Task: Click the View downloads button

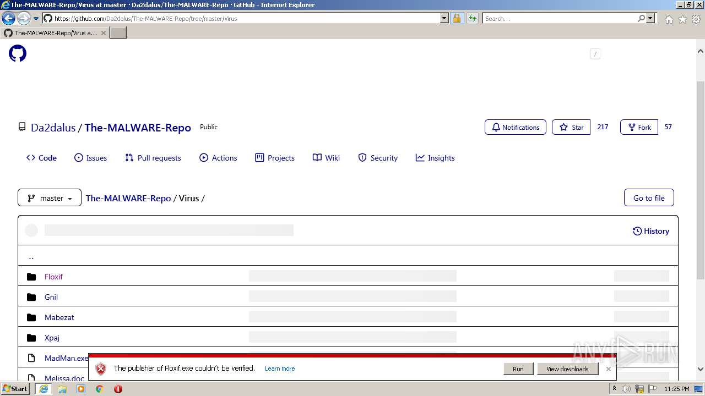Action: click(x=567, y=369)
